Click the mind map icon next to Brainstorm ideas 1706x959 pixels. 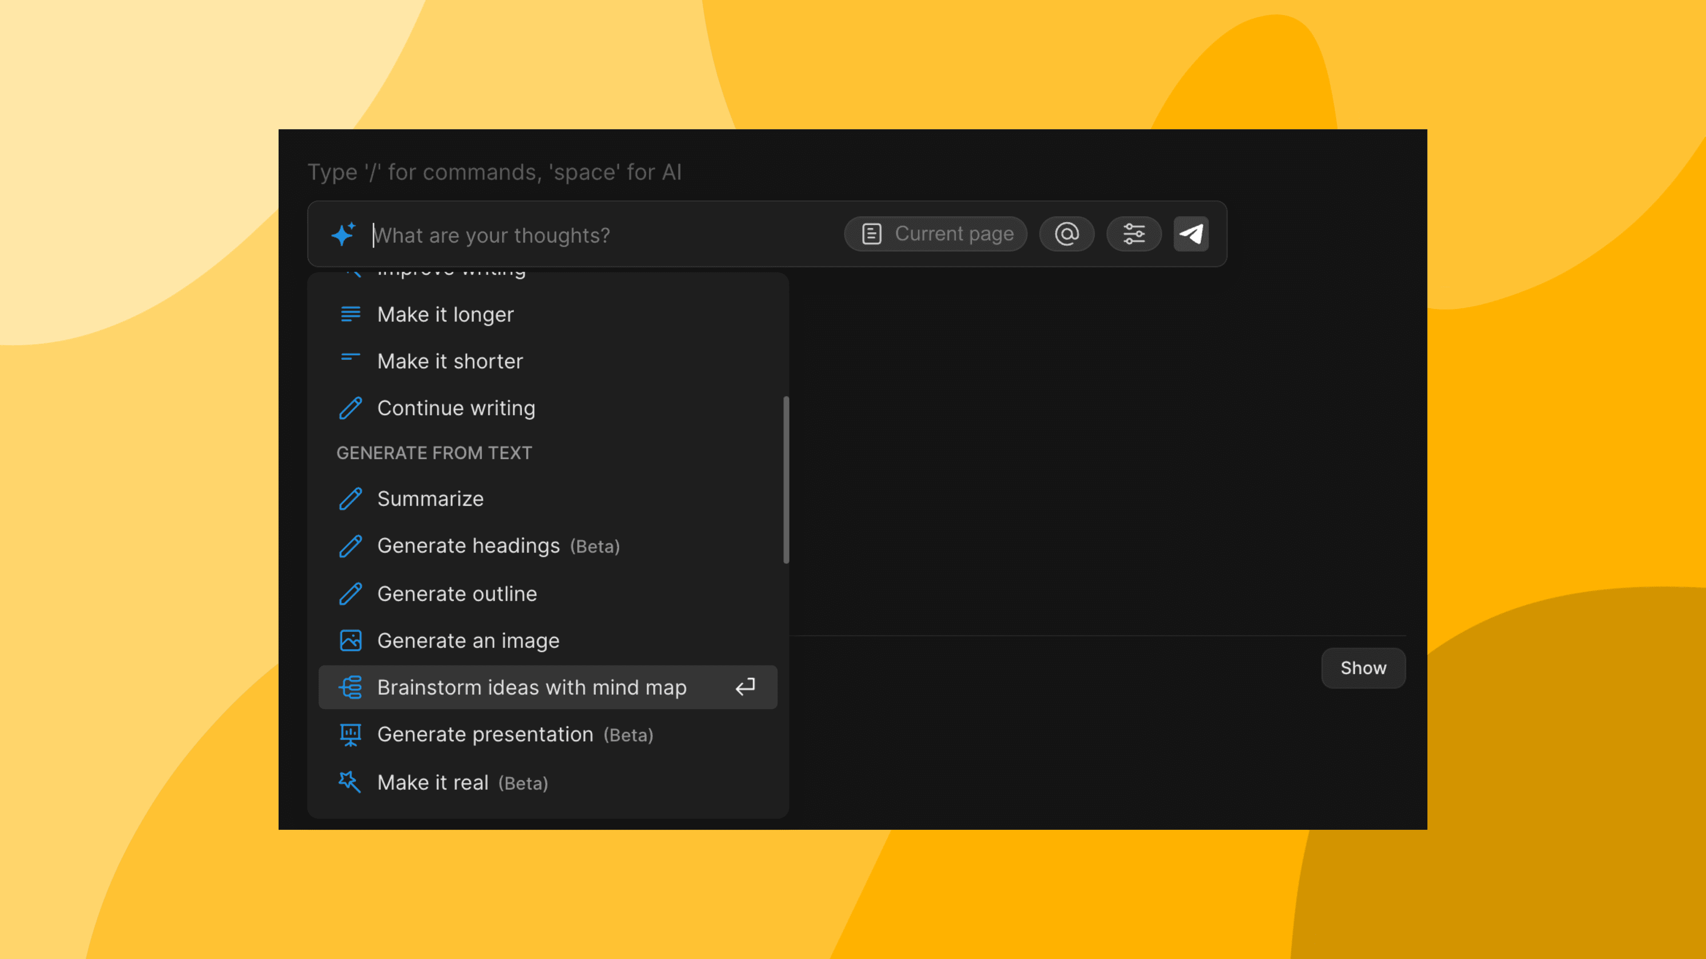[351, 688]
